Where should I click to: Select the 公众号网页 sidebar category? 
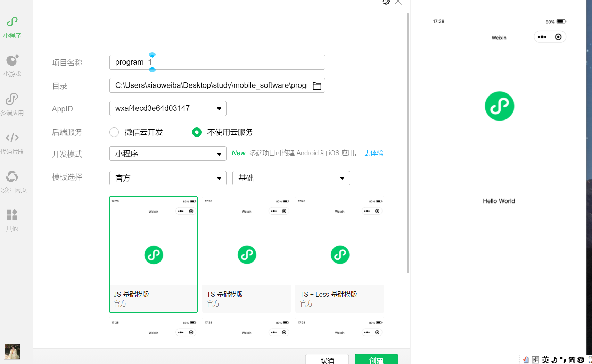coord(12,182)
